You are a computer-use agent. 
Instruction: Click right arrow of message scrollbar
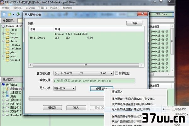(142, 65)
